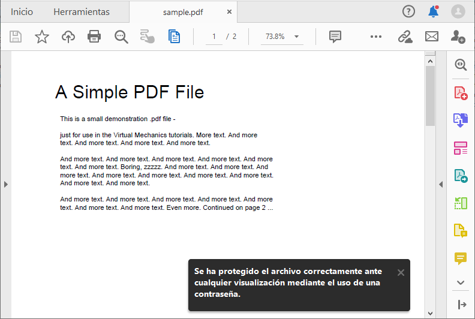475x319 pixels.
Task: Click the scroll up arrow
Action: 430,61
